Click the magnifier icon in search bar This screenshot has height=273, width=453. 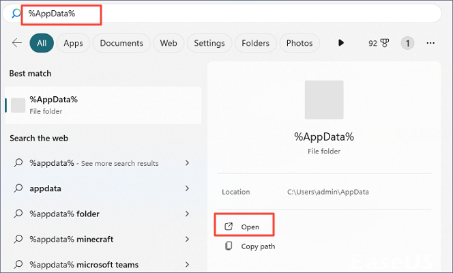[x=17, y=13]
